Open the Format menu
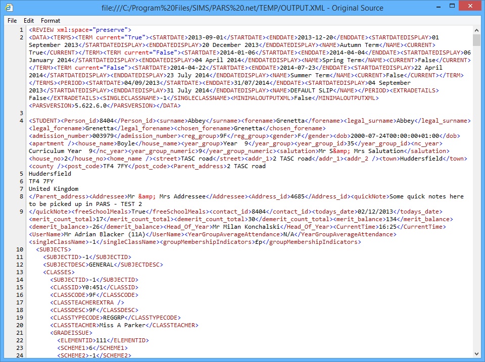This screenshot has height=362, width=485. (51, 21)
